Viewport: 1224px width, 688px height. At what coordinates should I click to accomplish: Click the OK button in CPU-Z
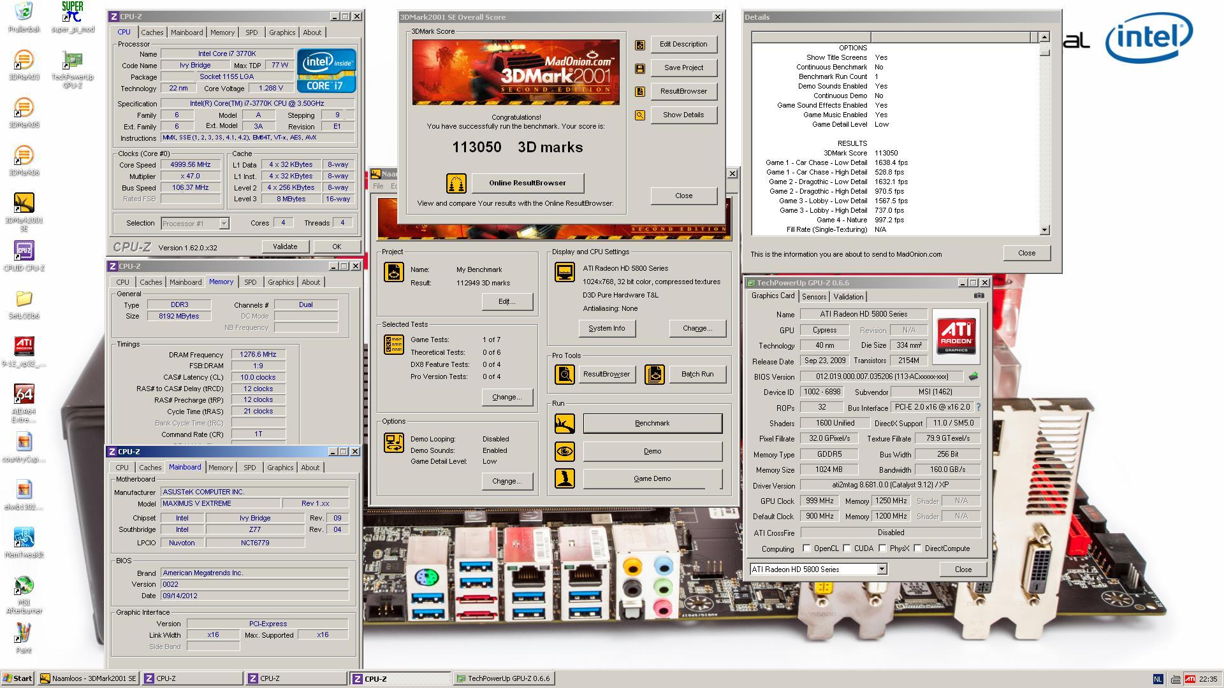[337, 247]
